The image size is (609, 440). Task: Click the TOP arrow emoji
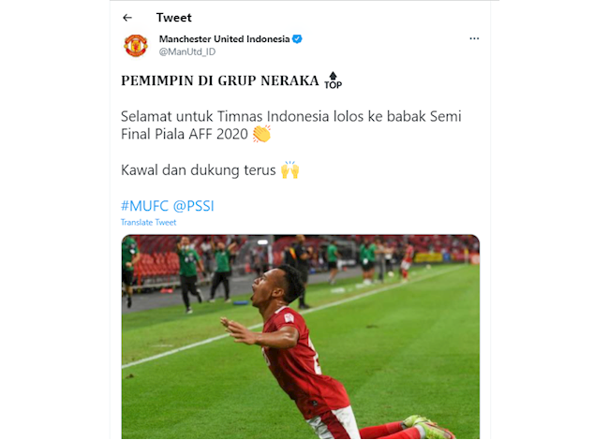[333, 81]
